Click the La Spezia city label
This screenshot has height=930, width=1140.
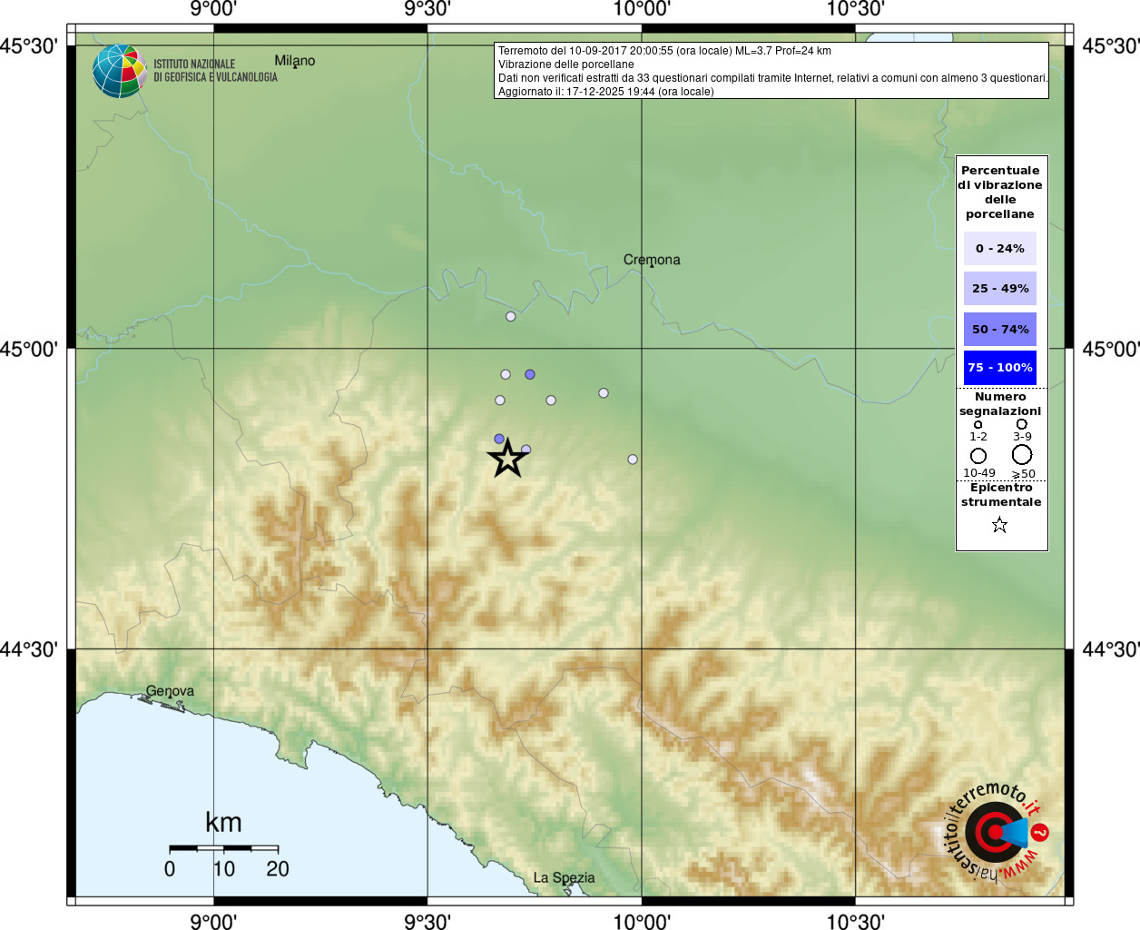[x=564, y=877]
